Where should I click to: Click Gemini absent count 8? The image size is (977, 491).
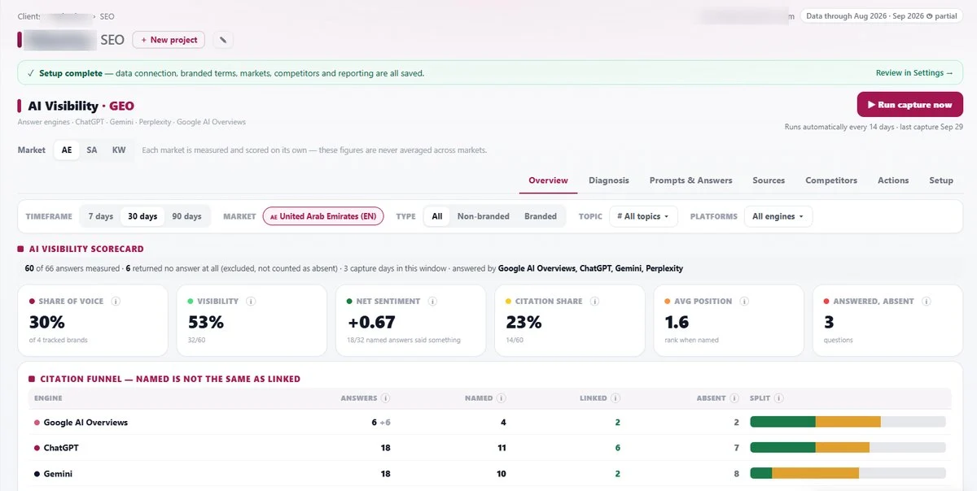(736, 473)
